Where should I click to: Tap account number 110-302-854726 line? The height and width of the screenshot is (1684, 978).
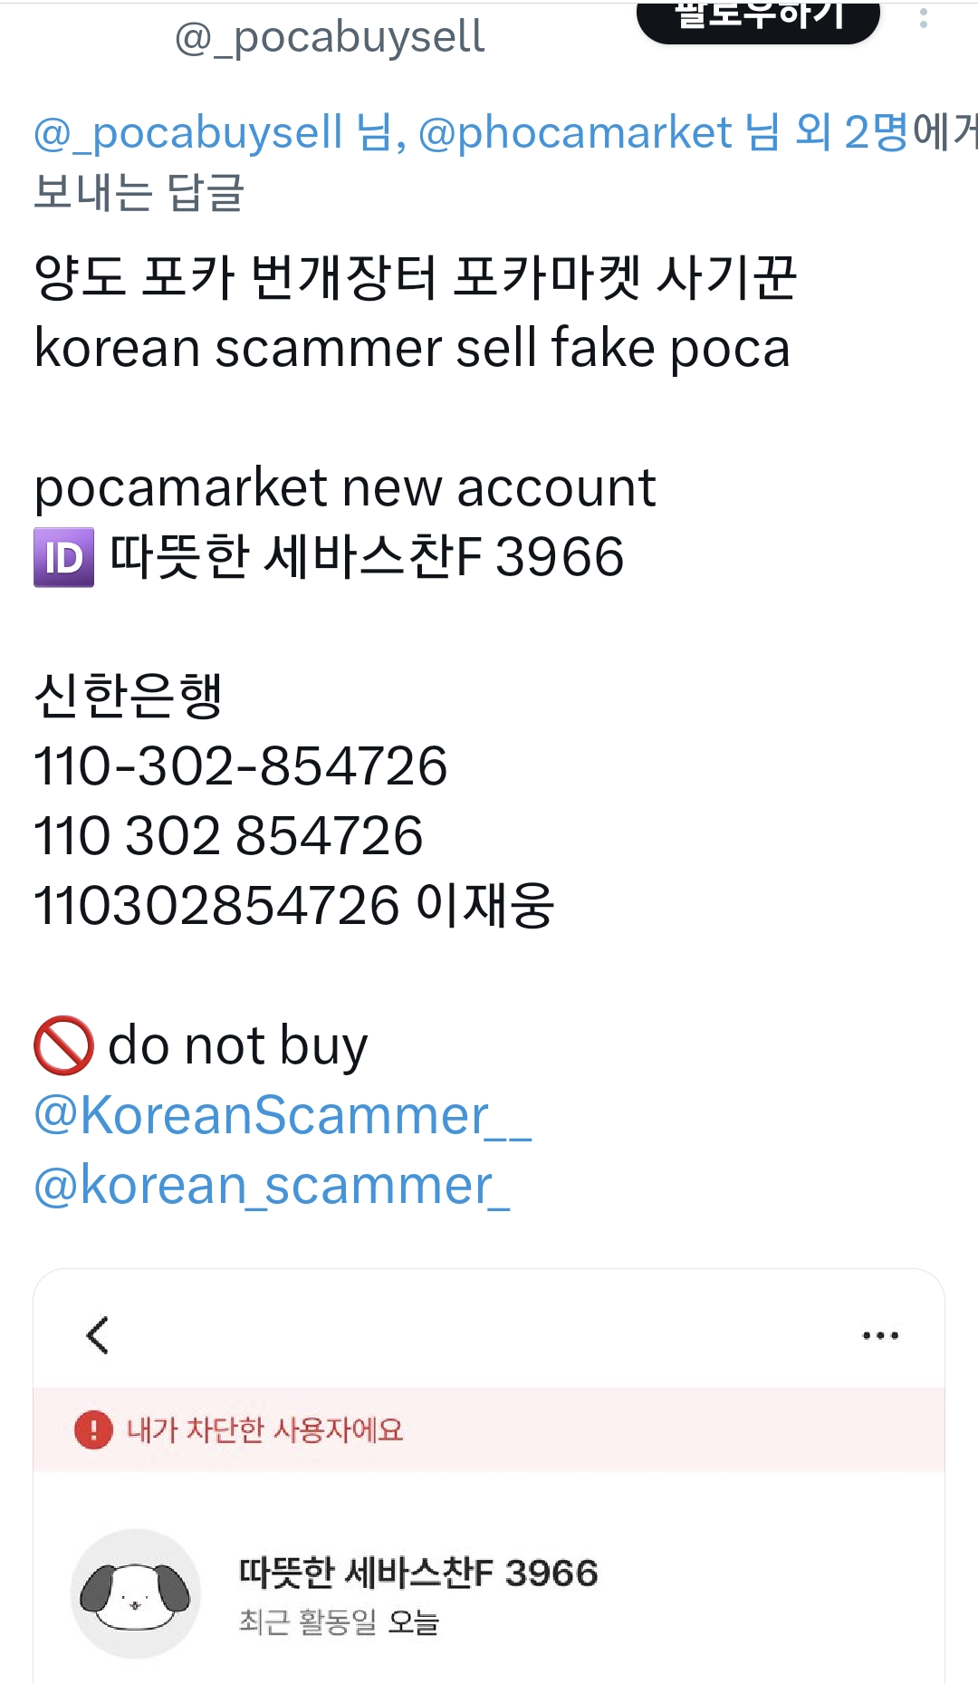click(x=241, y=766)
